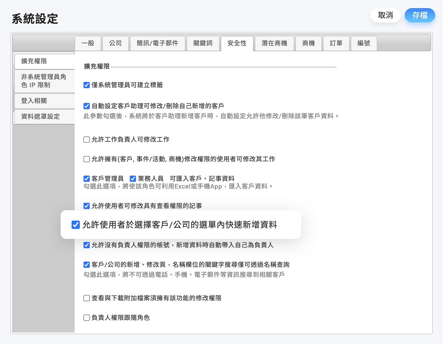This screenshot has width=443, height=344.
Task: Select 擴充權限 in the sidebar
Action: point(45,61)
